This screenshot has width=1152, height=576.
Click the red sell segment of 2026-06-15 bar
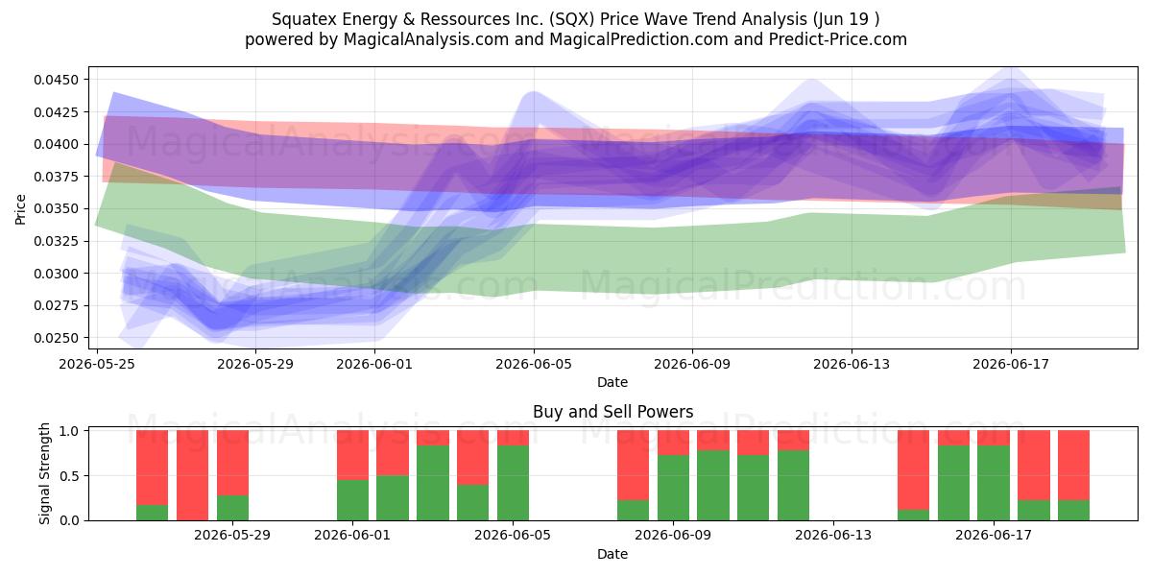pos(913,469)
